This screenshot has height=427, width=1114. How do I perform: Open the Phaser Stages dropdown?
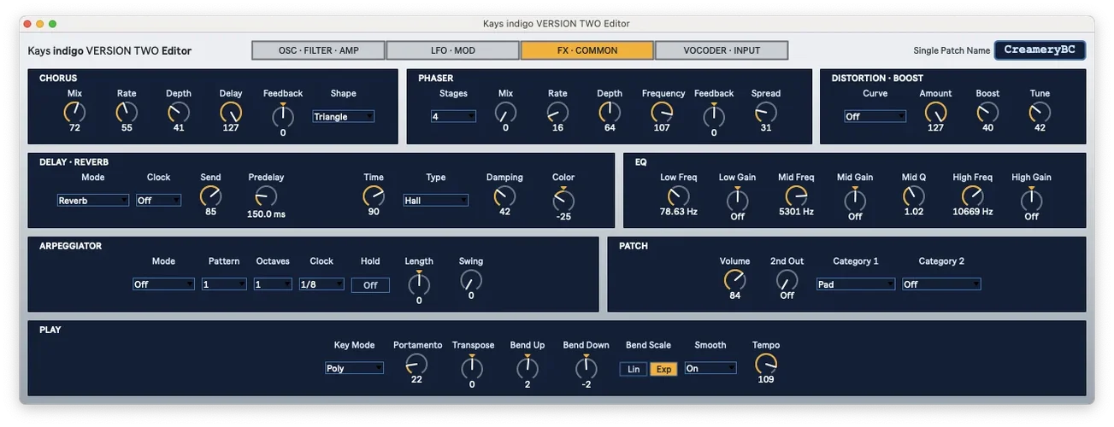click(453, 117)
